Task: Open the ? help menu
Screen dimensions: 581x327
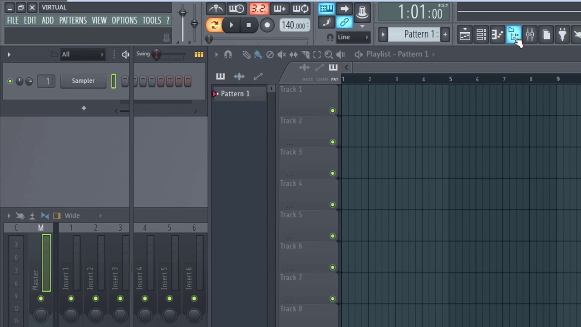Action: [x=167, y=20]
